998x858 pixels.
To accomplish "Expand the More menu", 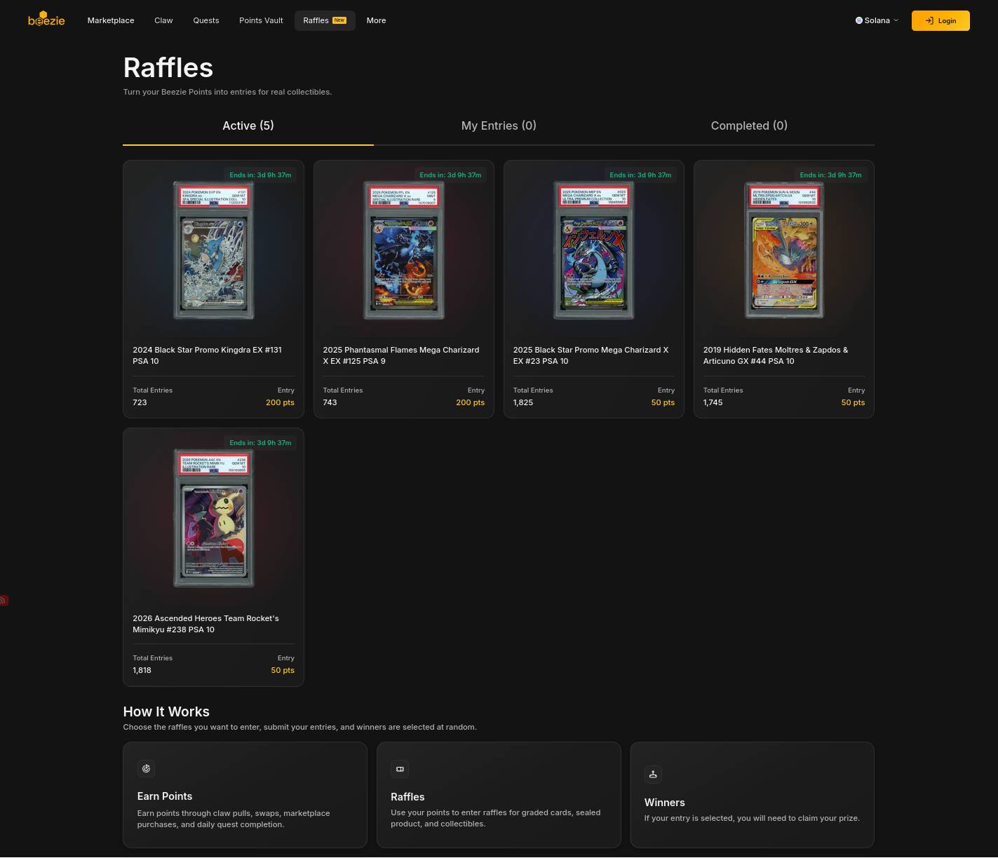I will 376,20.
